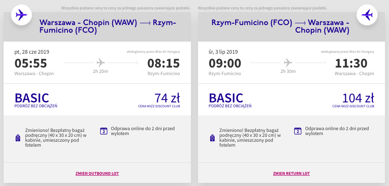Click the outbound date pt, 28 cze 2019

point(32,52)
